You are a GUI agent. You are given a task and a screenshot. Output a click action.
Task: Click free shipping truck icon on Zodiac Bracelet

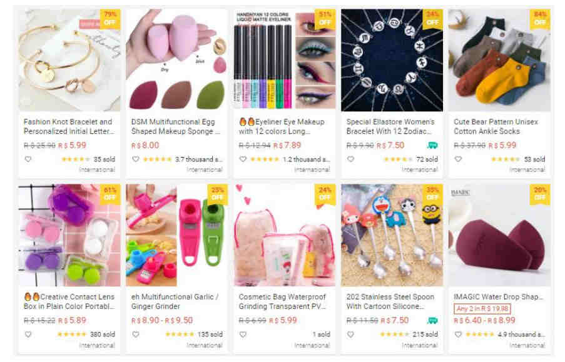(432, 145)
